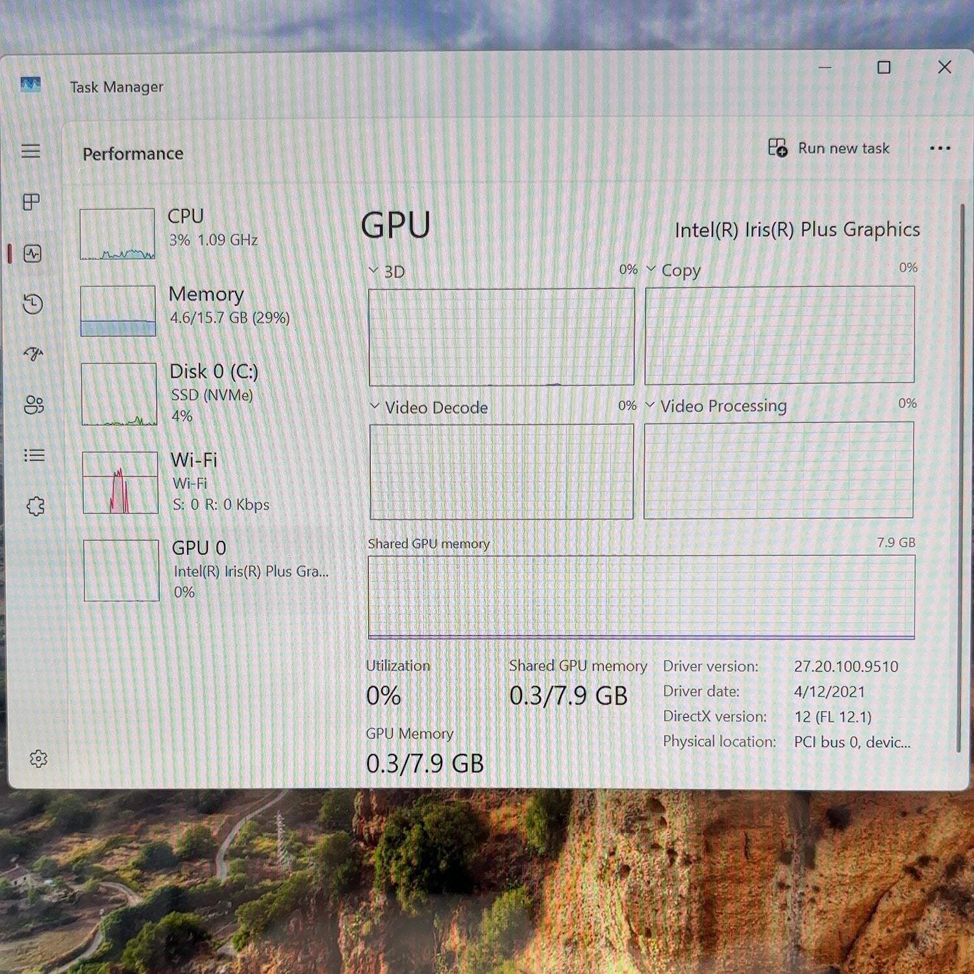Click the Memory usage mini graph thumbnail
This screenshot has width=974, height=974.
[118, 310]
